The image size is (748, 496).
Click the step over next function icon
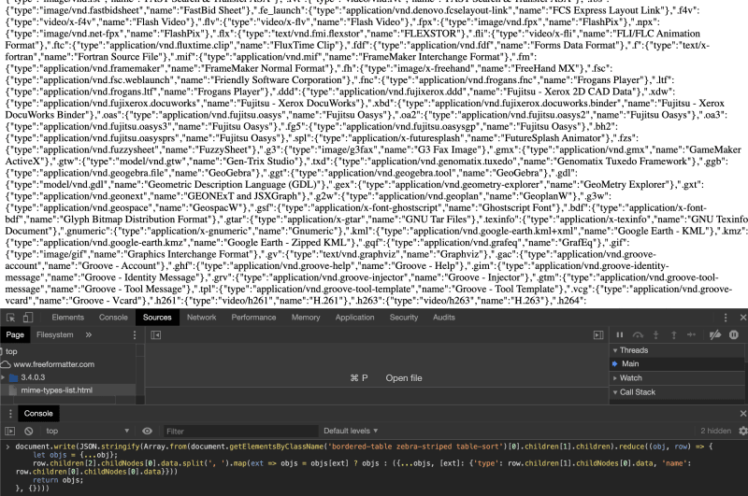click(x=638, y=335)
